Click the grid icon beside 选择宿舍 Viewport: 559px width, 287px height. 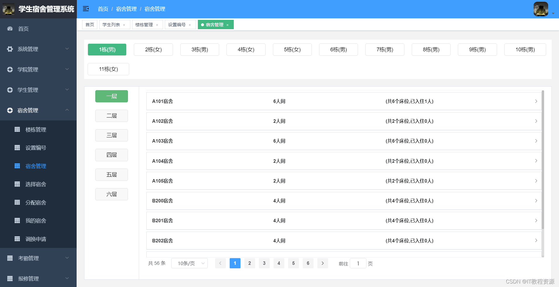17,184
